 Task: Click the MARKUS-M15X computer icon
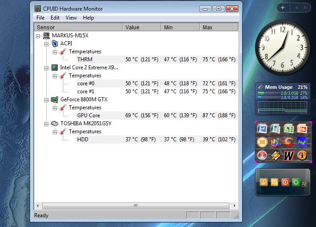tap(46, 36)
